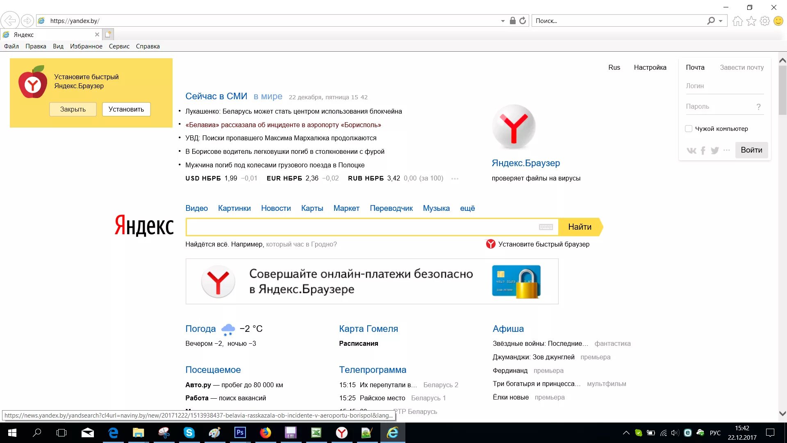Click the Facebook social login icon
Screen dimensions: 787x443
[703, 151]
